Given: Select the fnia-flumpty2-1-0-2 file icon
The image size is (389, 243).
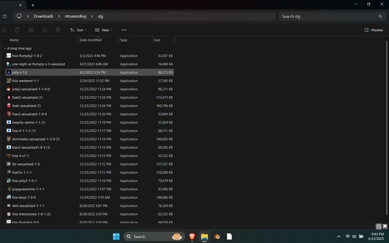Looking at the screenshot, I should 9,56.
